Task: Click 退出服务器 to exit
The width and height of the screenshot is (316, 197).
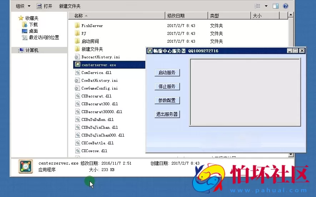Action: click(x=167, y=114)
